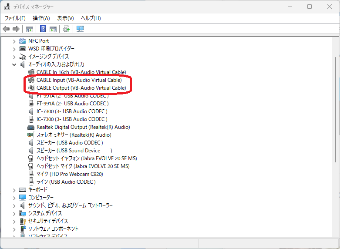This screenshot has height=249, width=340.
Task: Click the マイク HD Pro Webcam microphone icon
Action: 31,174
